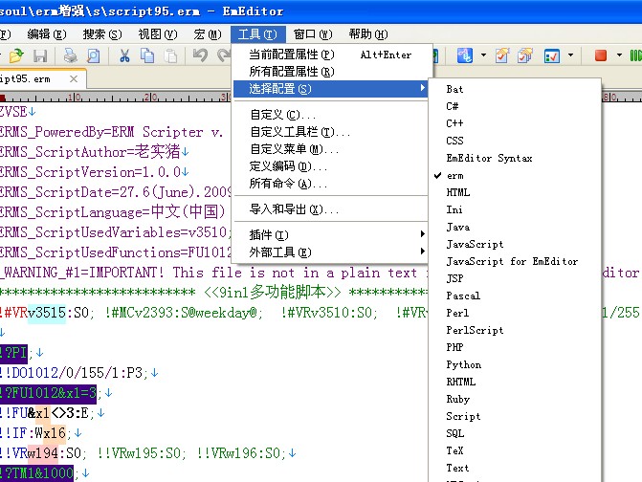
Task: Select the C++ configuration
Action: (515, 123)
